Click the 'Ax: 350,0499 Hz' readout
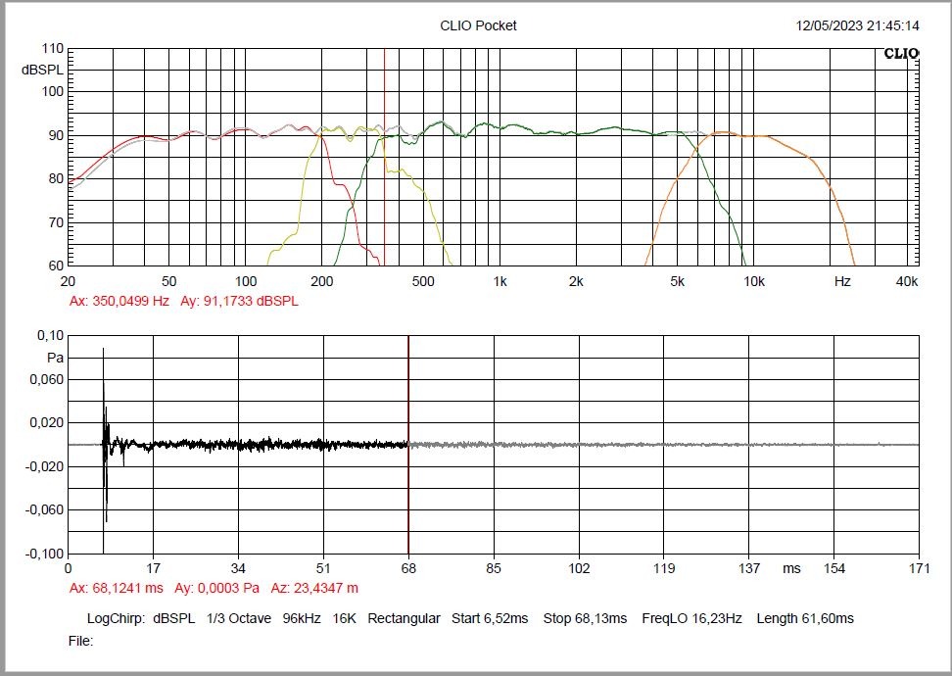Viewport: 952px width, 676px height. coord(119,301)
